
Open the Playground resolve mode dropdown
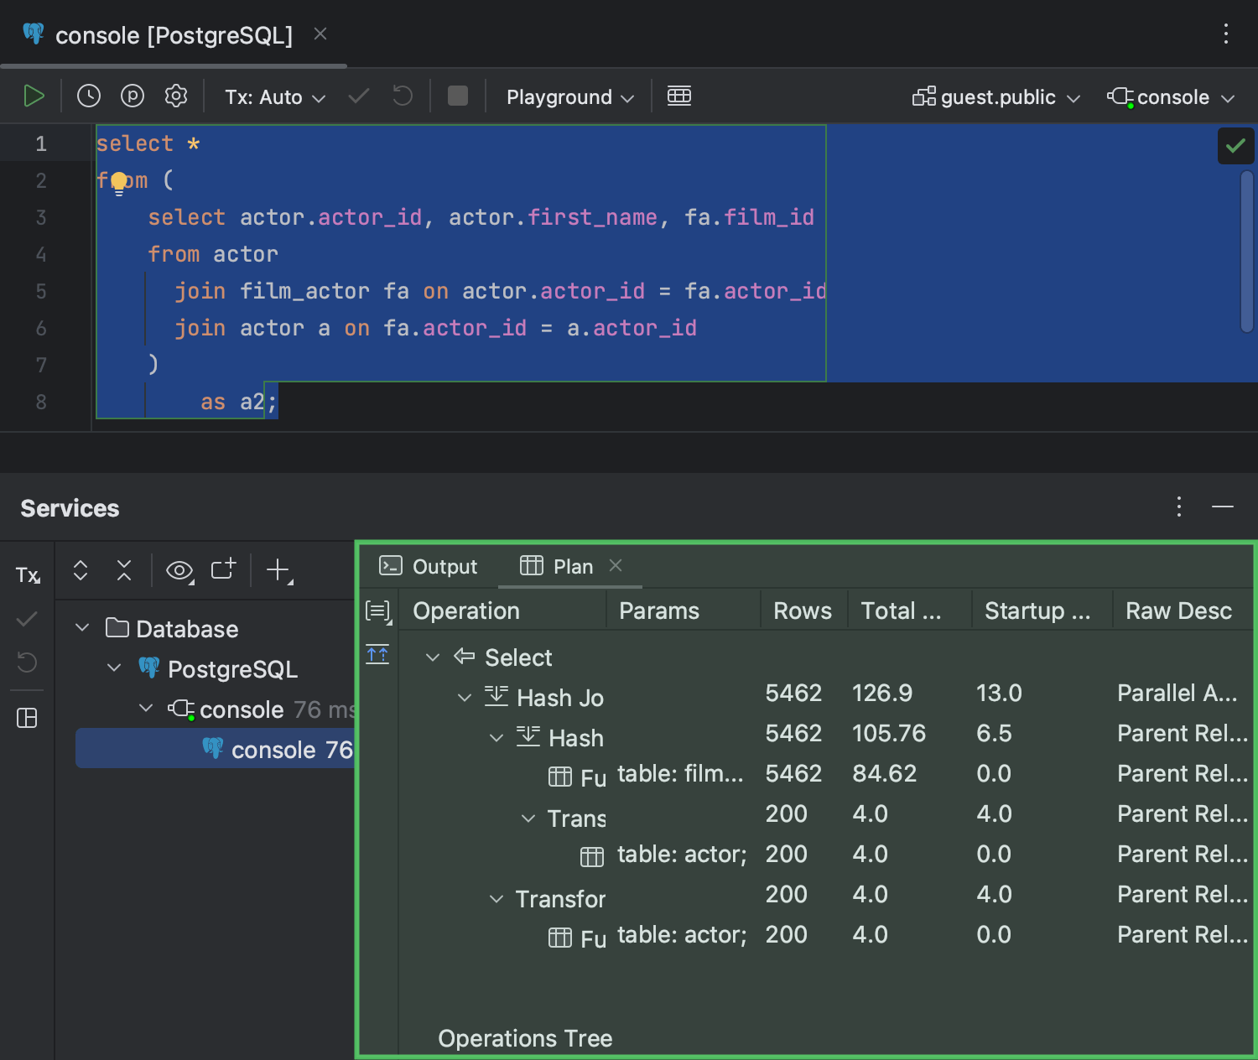click(x=569, y=97)
